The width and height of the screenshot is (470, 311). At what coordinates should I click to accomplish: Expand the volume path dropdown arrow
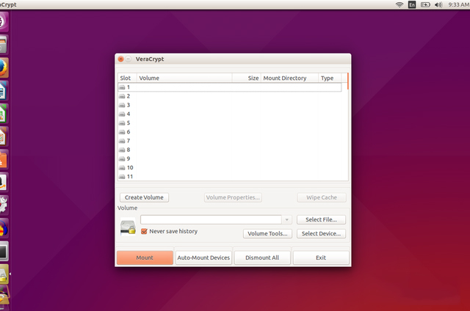pos(286,220)
